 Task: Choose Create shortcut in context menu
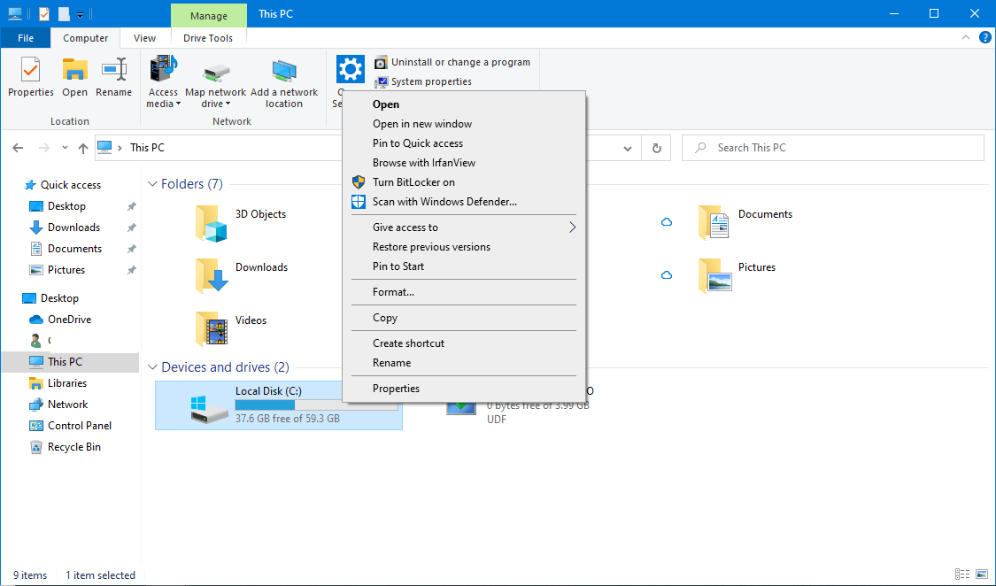(x=464, y=343)
